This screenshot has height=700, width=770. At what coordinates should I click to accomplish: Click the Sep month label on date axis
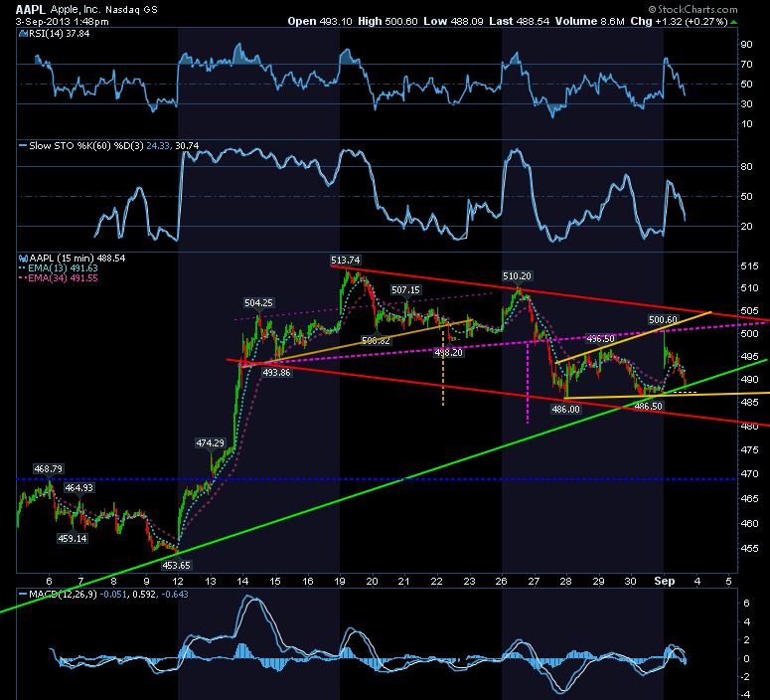(665, 581)
